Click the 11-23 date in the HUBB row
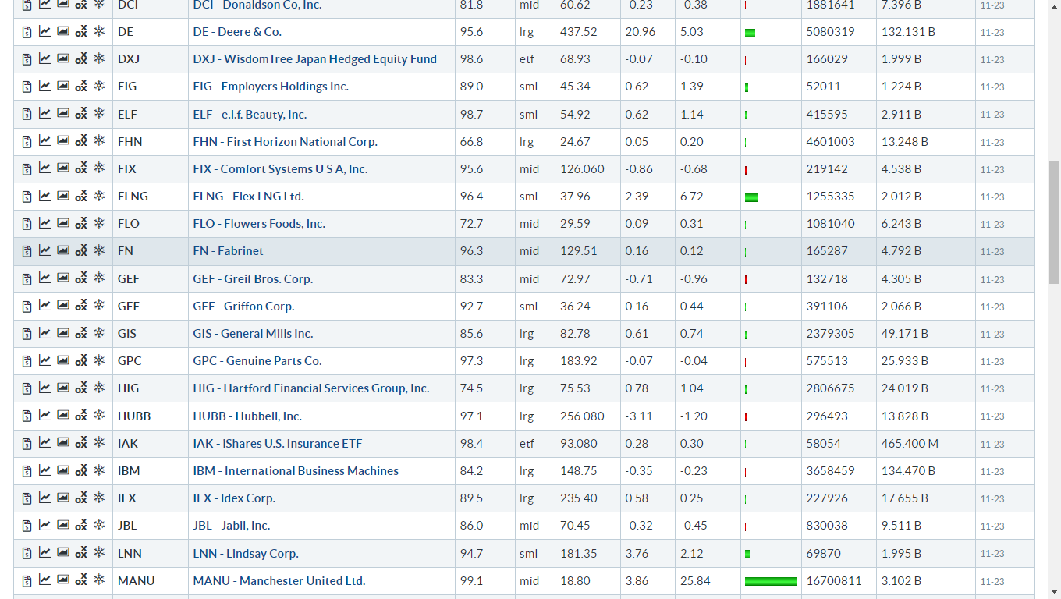The image size is (1061, 599). (x=992, y=416)
